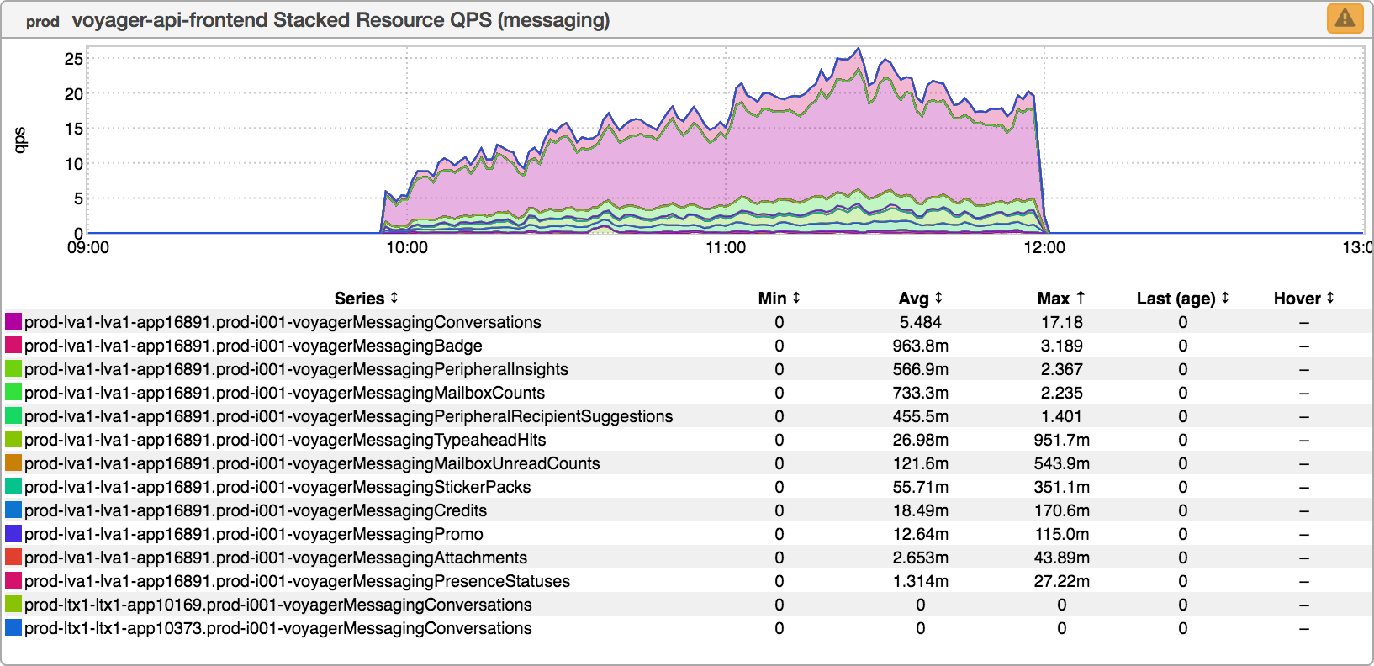Click the orange warning alert icon
The height and width of the screenshot is (666, 1374).
pyautogui.click(x=1345, y=18)
